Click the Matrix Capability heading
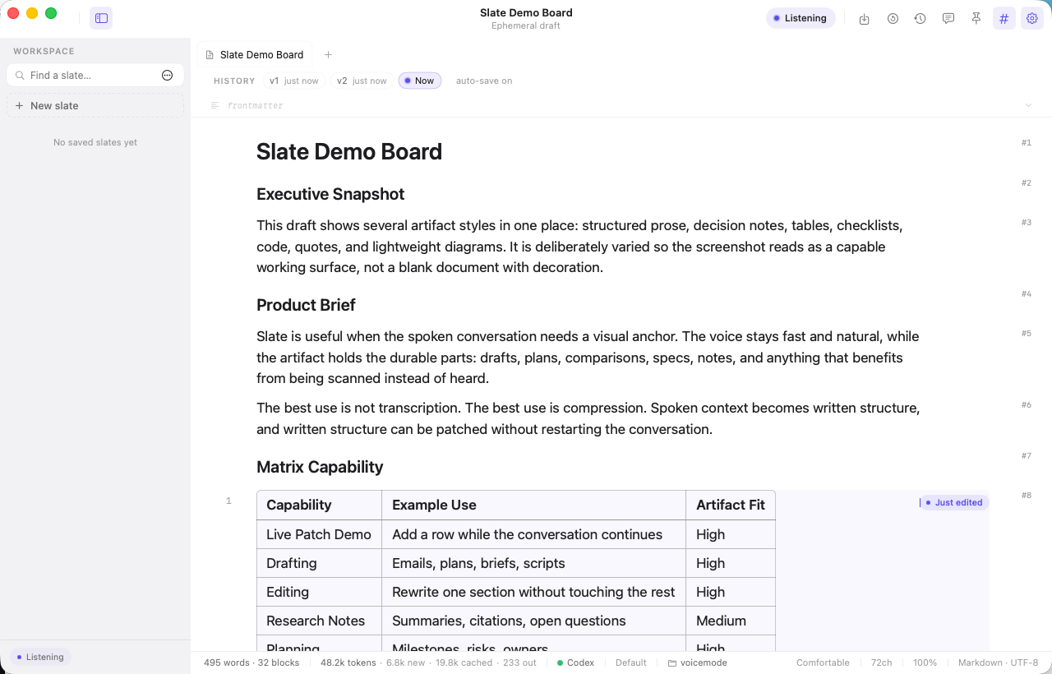Screen dimensions: 1052x674 320,467
